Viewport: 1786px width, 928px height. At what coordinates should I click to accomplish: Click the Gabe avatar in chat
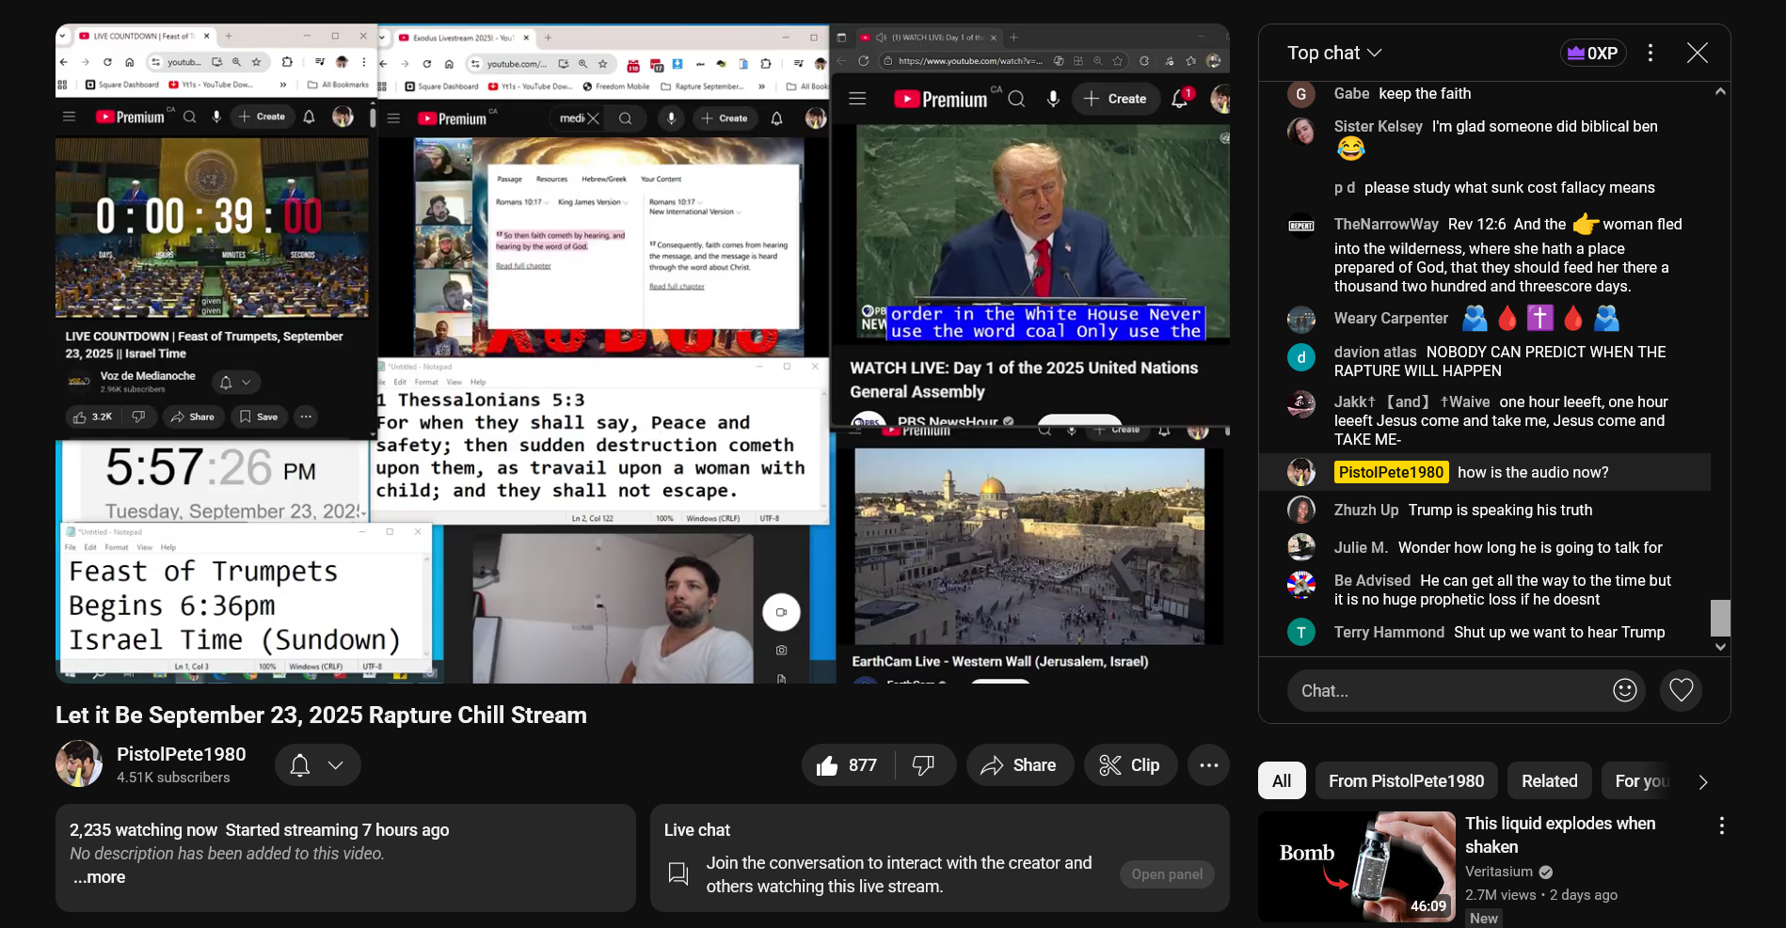tap(1301, 94)
